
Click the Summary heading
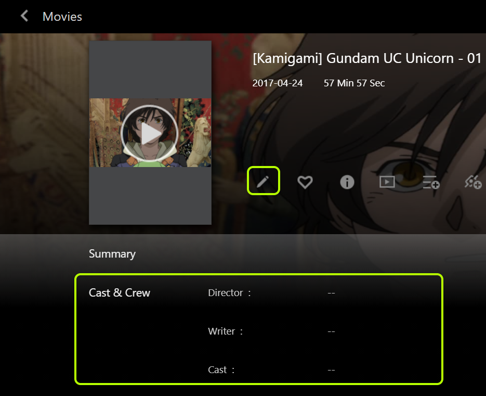[x=112, y=254]
